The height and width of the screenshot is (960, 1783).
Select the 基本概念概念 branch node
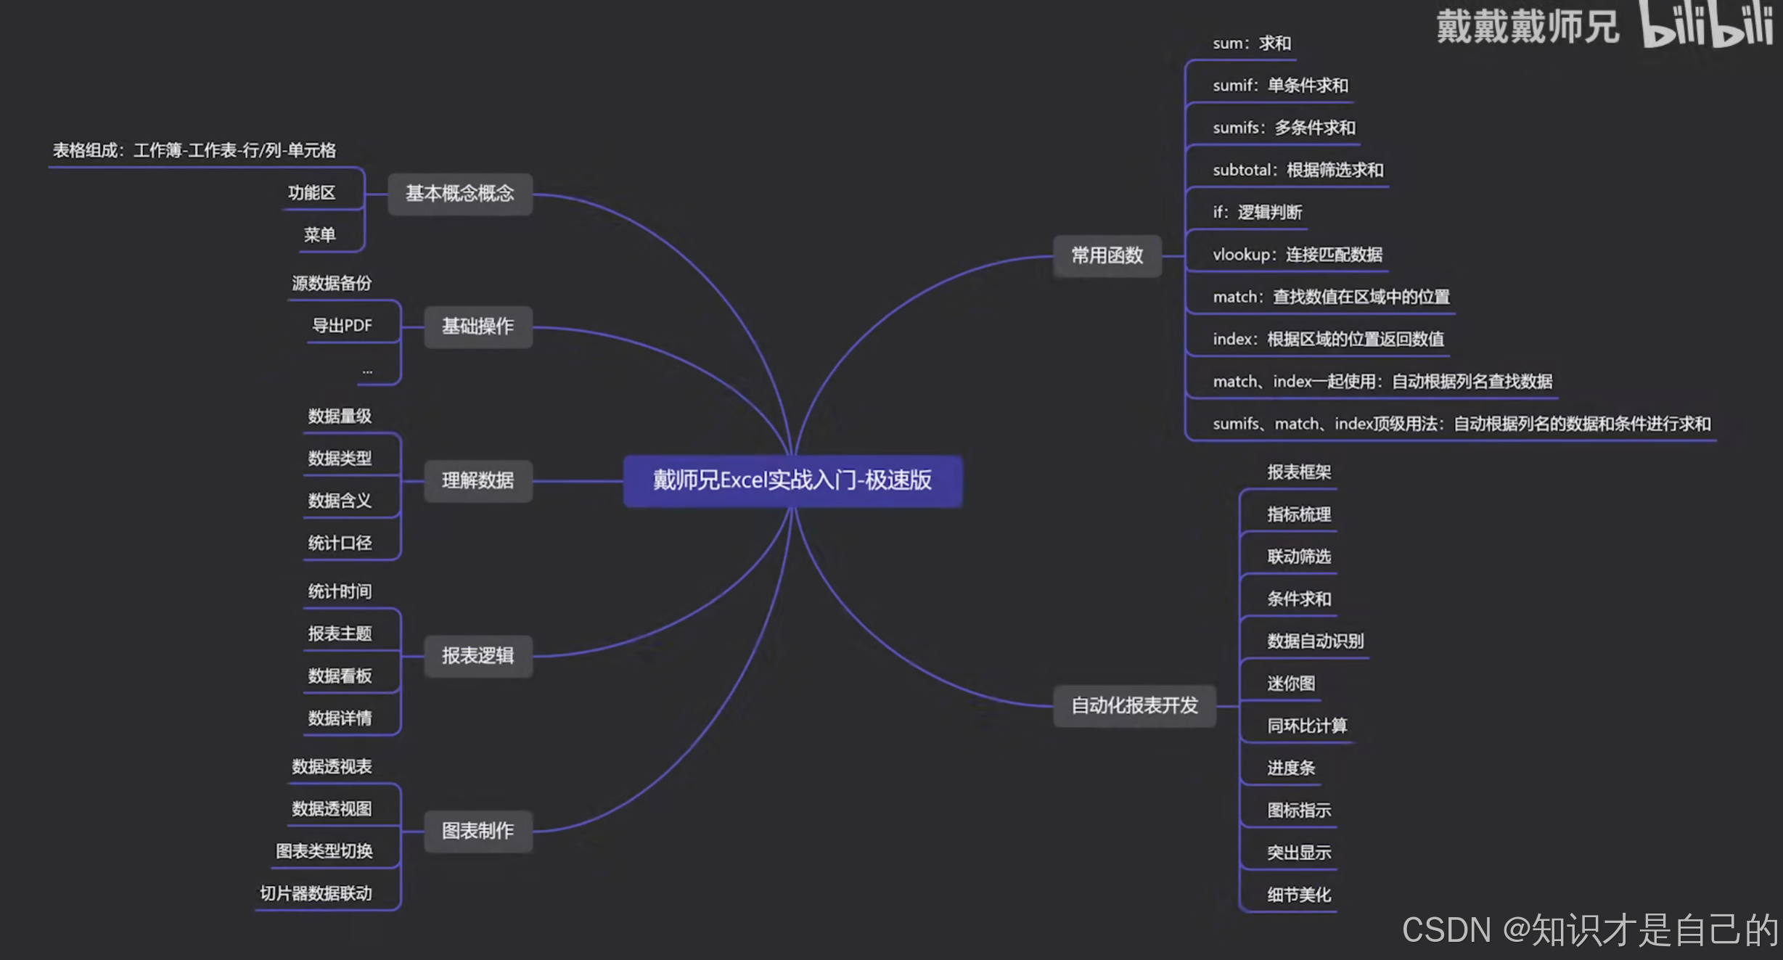459,193
